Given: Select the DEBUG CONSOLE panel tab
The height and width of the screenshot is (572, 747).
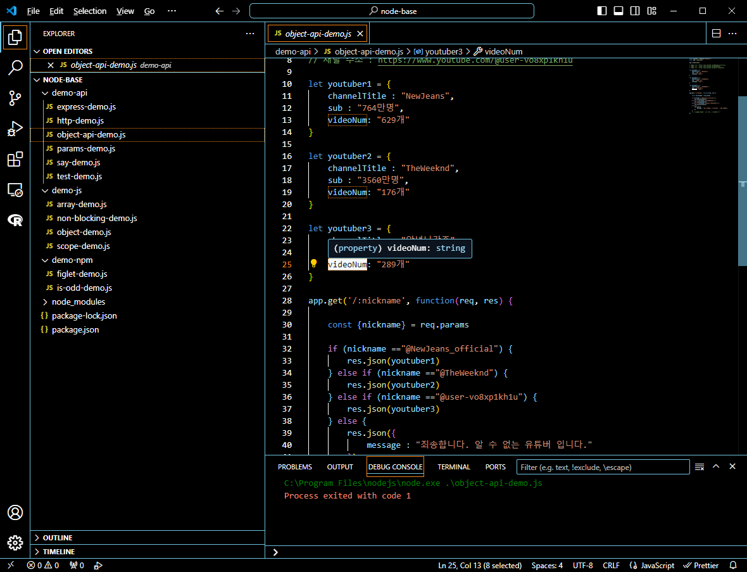Looking at the screenshot, I should click(x=396, y=467).
